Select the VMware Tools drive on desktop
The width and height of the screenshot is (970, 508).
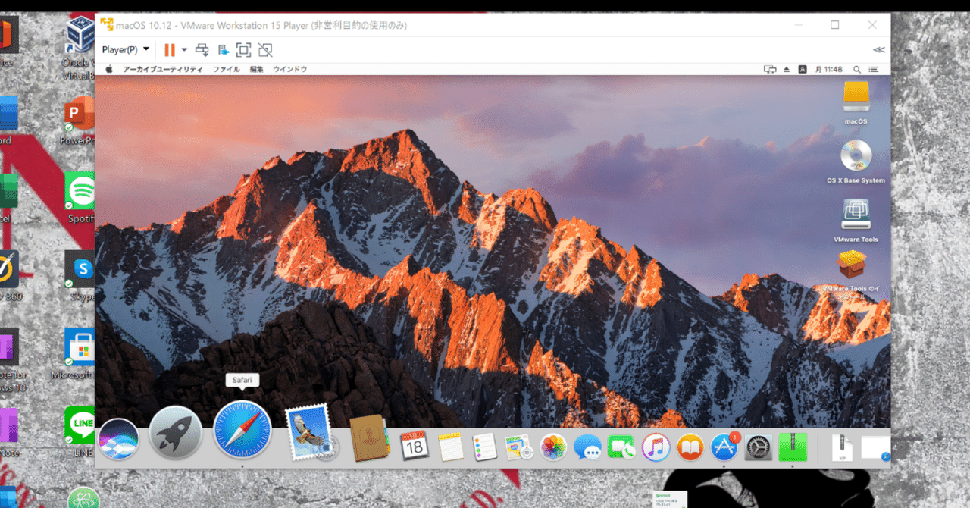point(856,221)
